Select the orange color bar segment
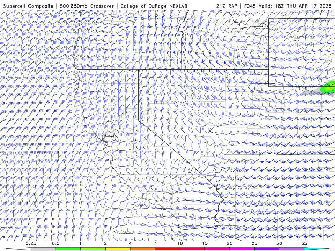Image resolution: width=335 pixels, height=251 pixels. (143, 249)
